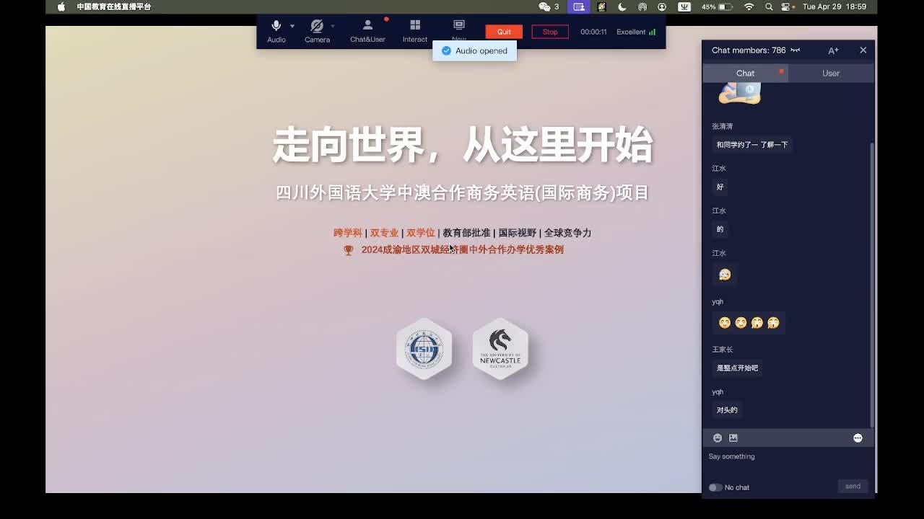Click the University of Newcastle logo
This screenshot has width=924, height=519.
click(x=500, y=349)
